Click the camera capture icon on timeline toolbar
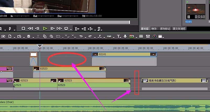Image resolution: width=210 pixels, height=112 pixels. pos(3,36)
